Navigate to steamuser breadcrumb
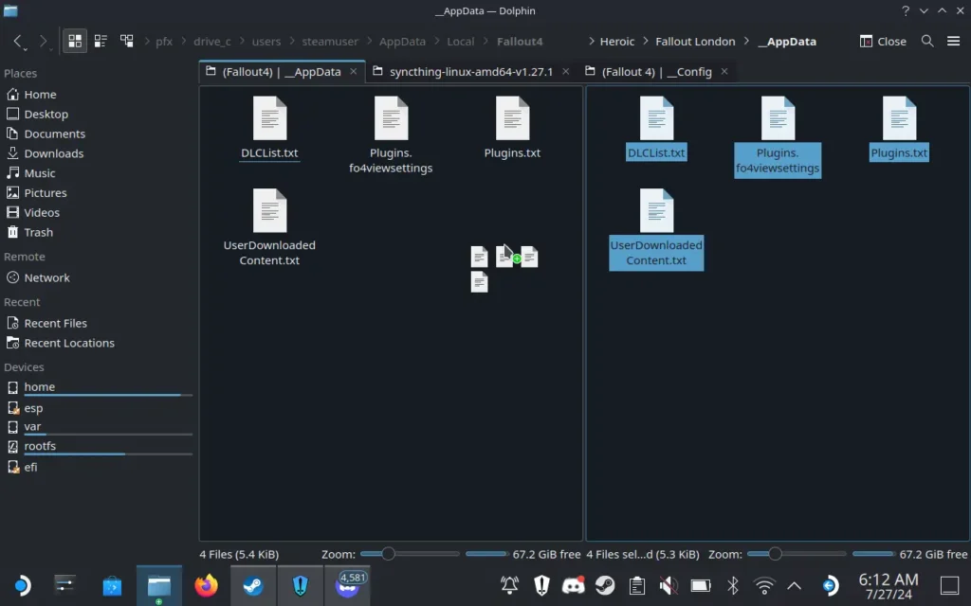 [330, 42]
